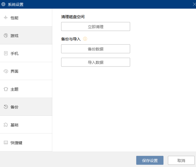The width and height of the screenshot is (196, 167).
Task: Select the 备份 tab label
Action: coord(14,107)
